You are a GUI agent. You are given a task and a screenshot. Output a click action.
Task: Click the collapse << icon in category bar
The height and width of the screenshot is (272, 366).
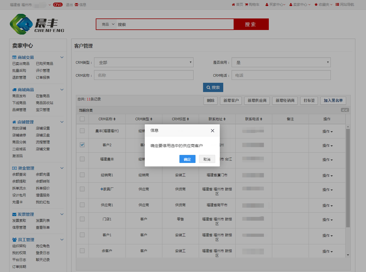[345, 110]
